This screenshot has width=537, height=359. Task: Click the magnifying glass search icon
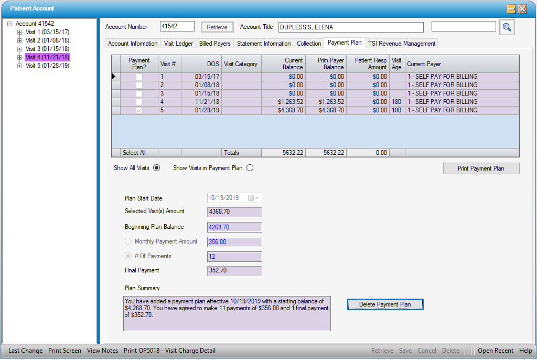pos(507,27)
